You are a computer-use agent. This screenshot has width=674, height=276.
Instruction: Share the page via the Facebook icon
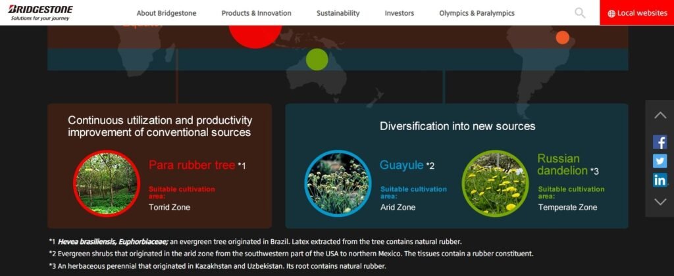click(660, 142)
